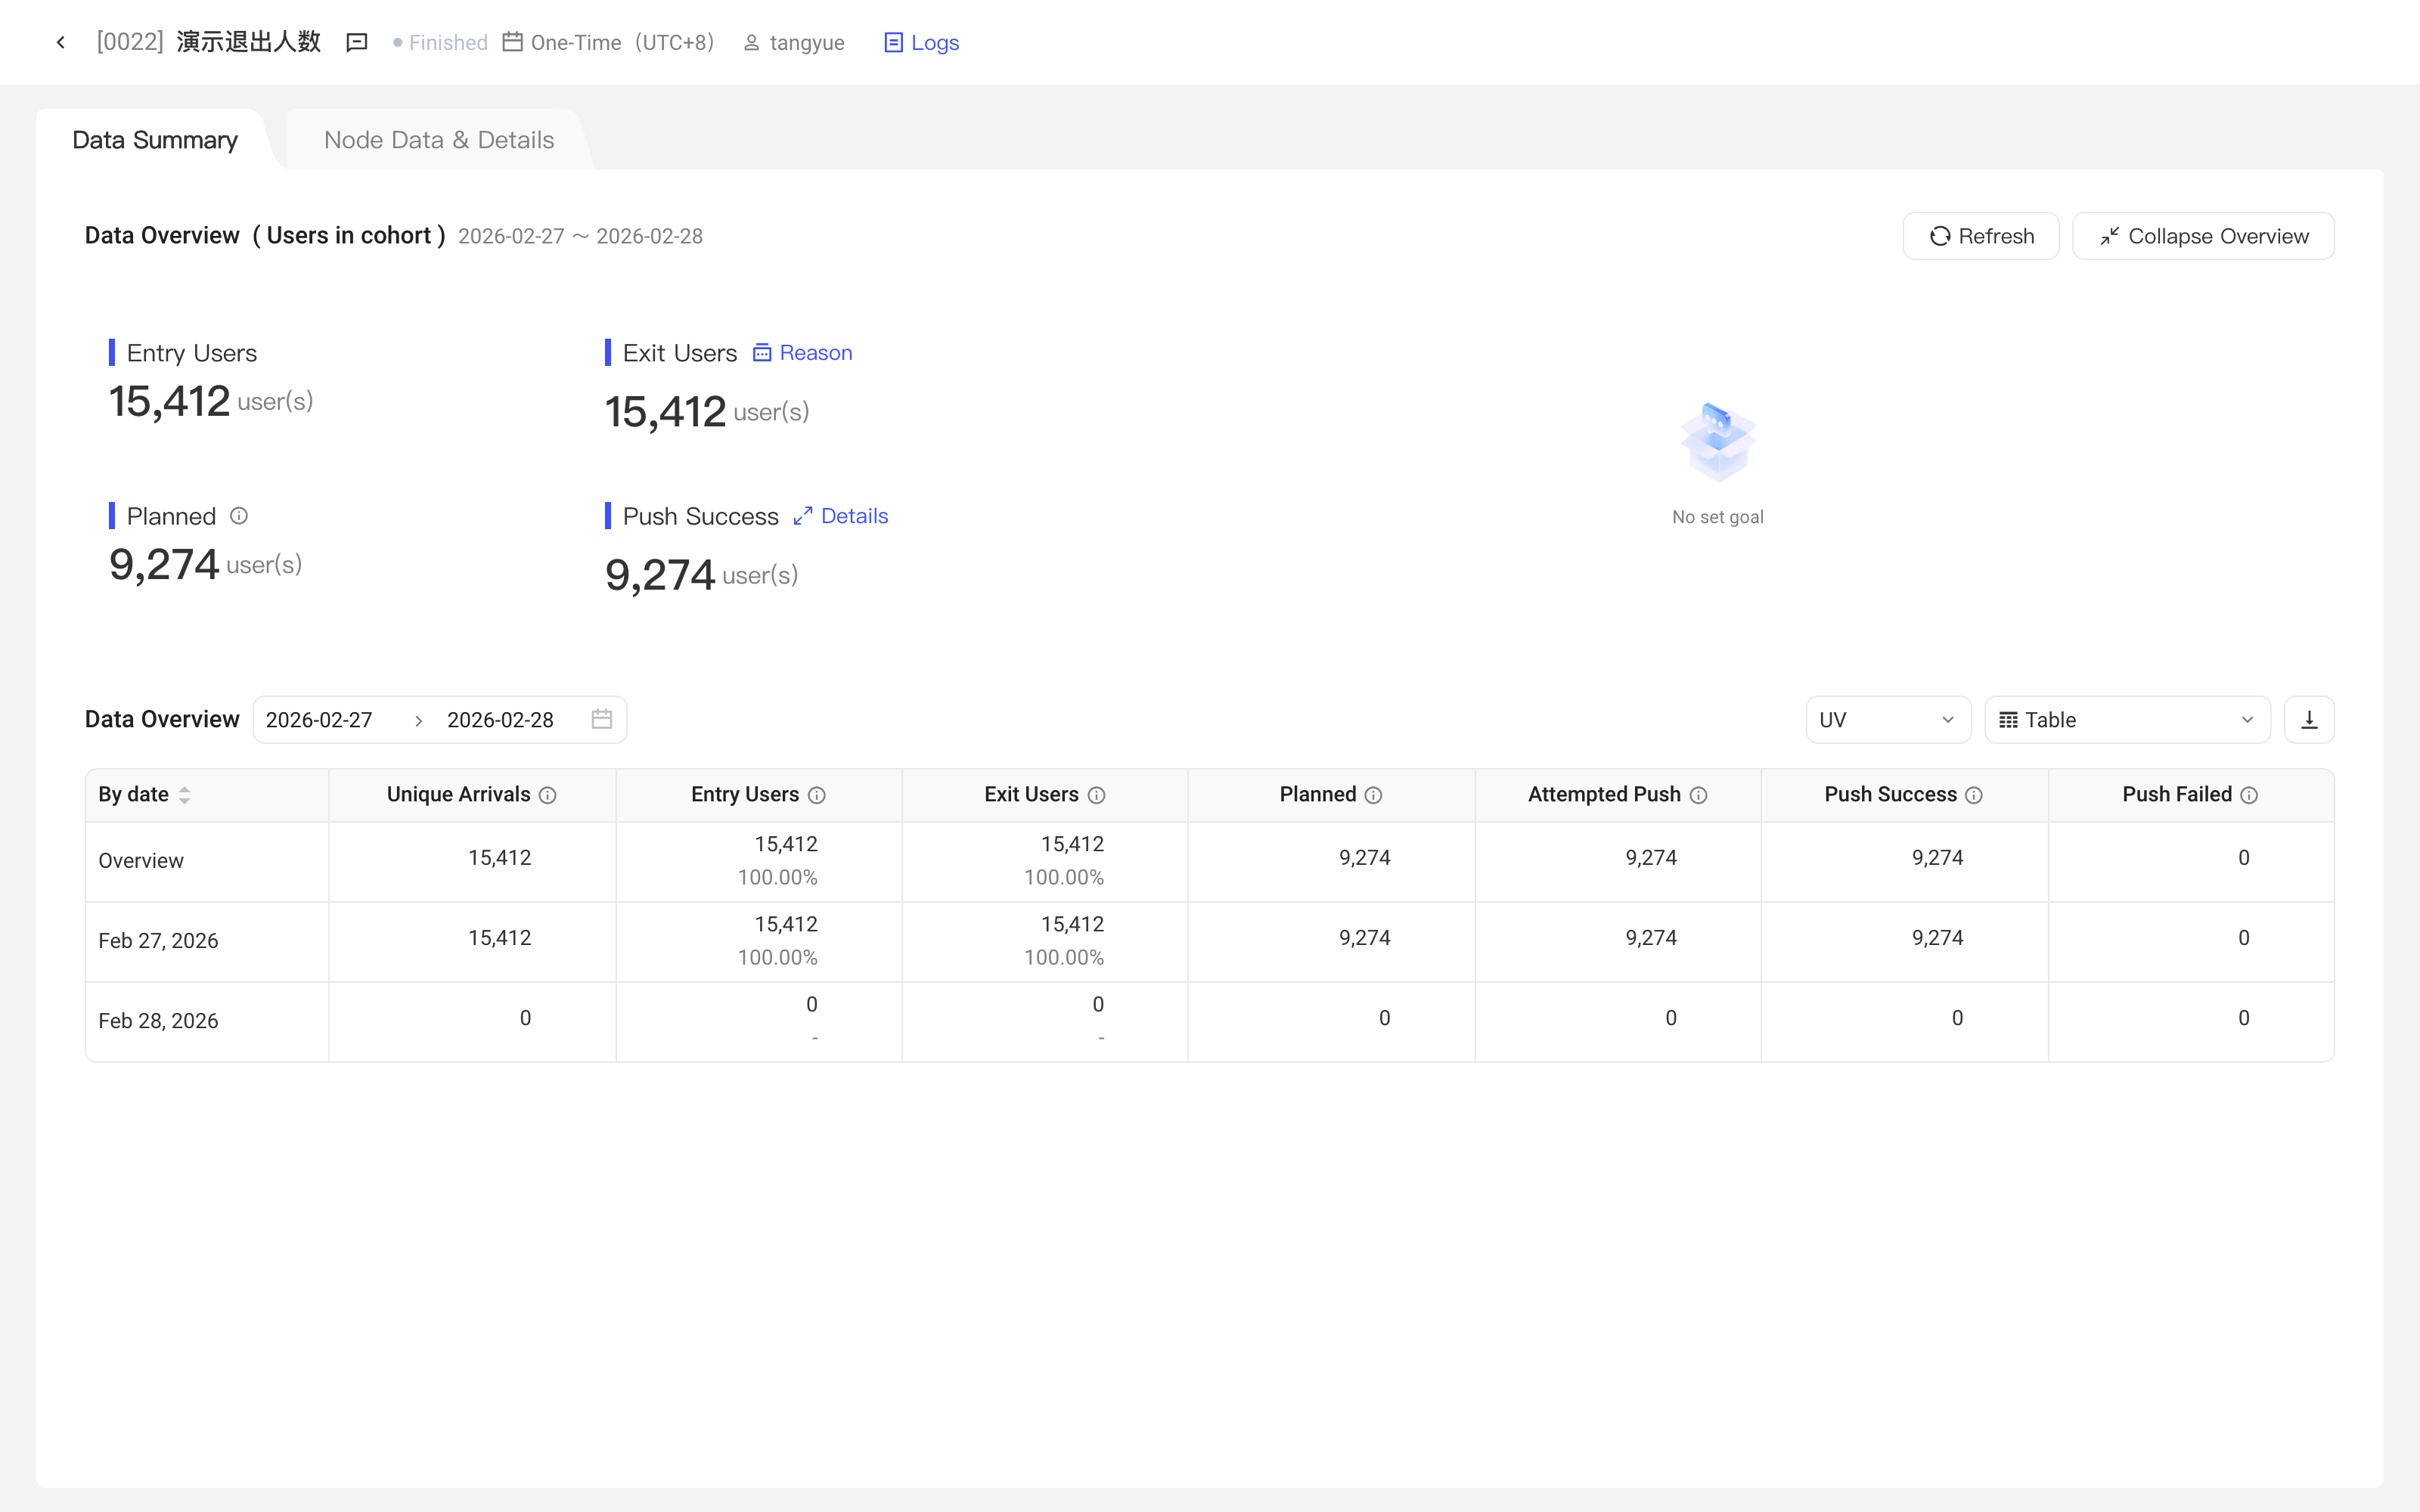
Task: Click info icon beside Exit Users header
Action: click(1097, 795)
